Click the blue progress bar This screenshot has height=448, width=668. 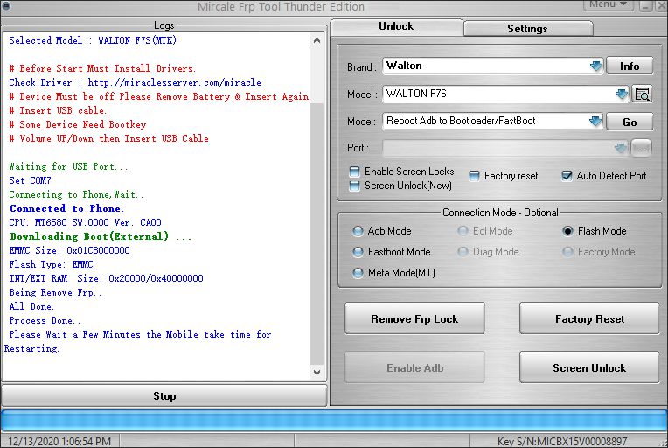point(334,421)
